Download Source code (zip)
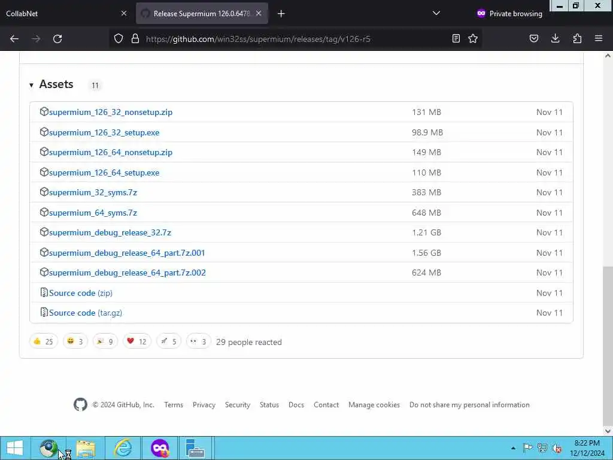613x460 pixels. [x=81, y=293]
